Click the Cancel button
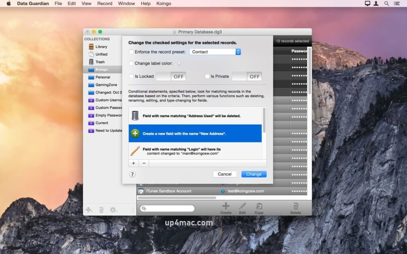Image resolution: width=407 pixels, height=254 pixels. click(225, 174)
